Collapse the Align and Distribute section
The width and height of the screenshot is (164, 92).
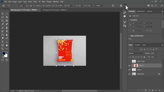[x=129, y=36]
